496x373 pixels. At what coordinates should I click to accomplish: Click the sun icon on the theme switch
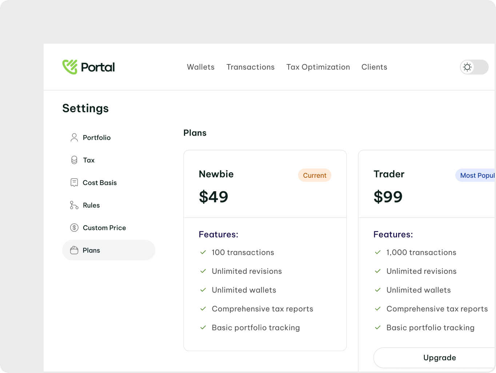pos(467,67)
